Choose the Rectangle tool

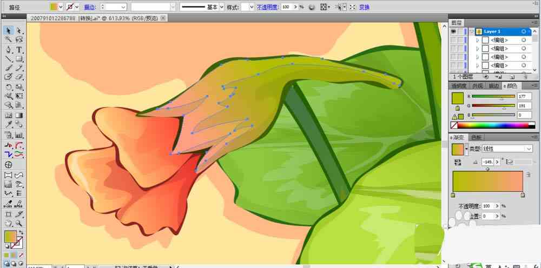click(19, 58)
